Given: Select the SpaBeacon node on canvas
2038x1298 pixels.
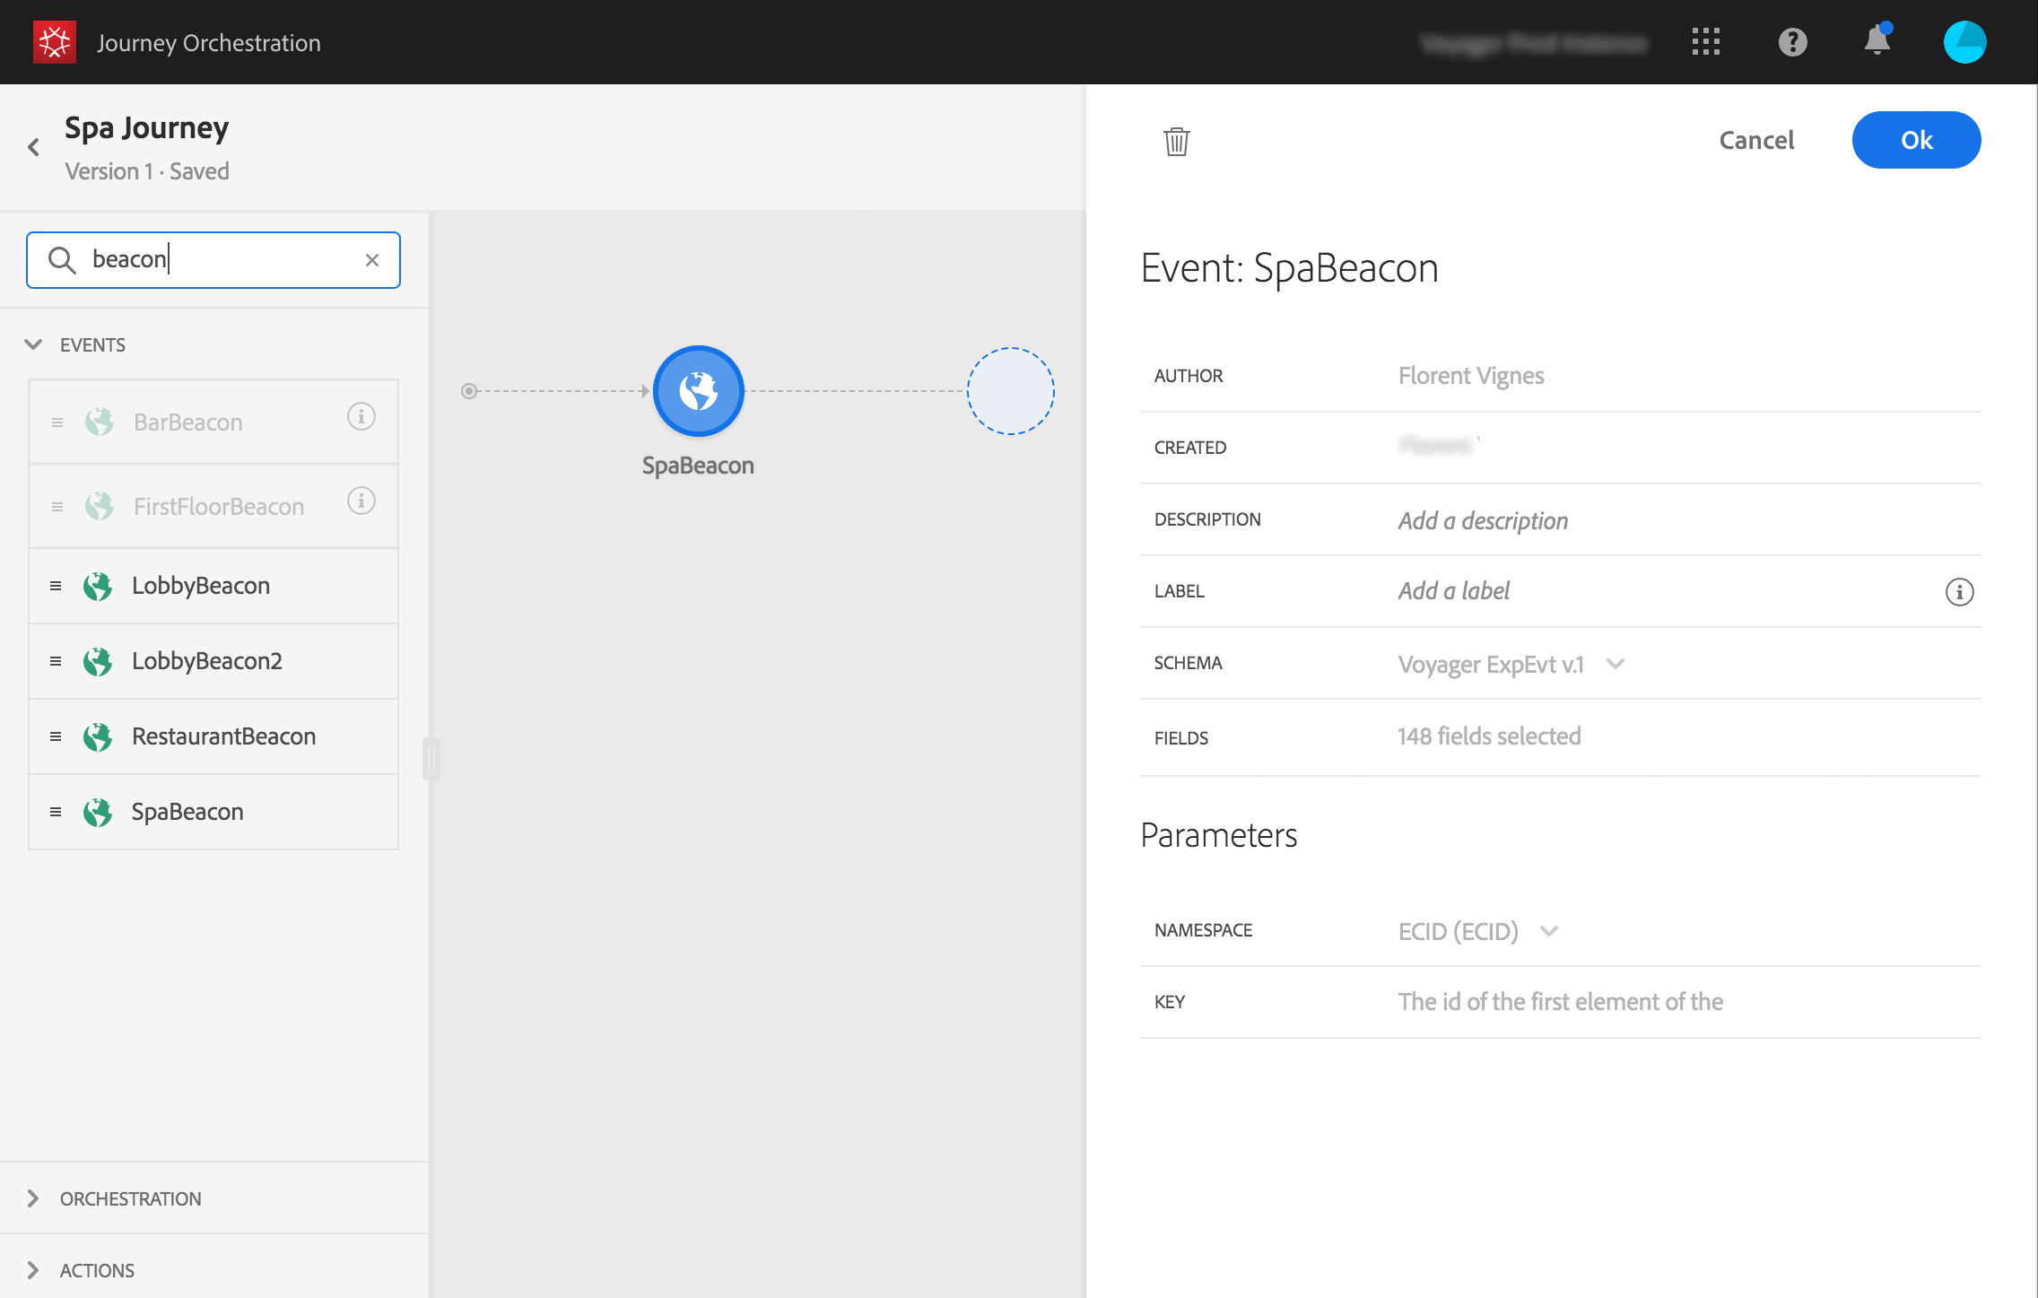Looking at the screenshot, I should point(698,391).
